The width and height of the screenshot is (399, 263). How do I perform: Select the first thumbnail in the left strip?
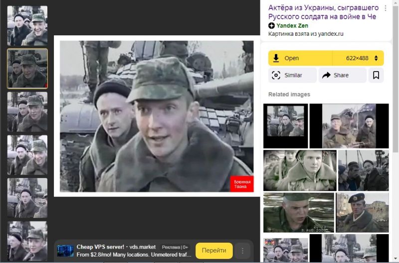(27, 26)
